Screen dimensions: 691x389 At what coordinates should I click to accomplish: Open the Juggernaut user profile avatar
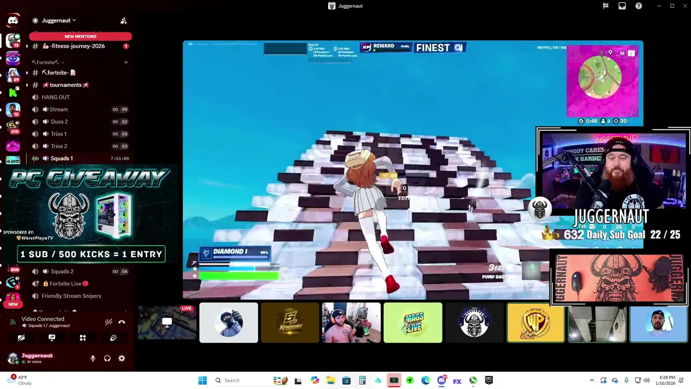coord(13,358)
